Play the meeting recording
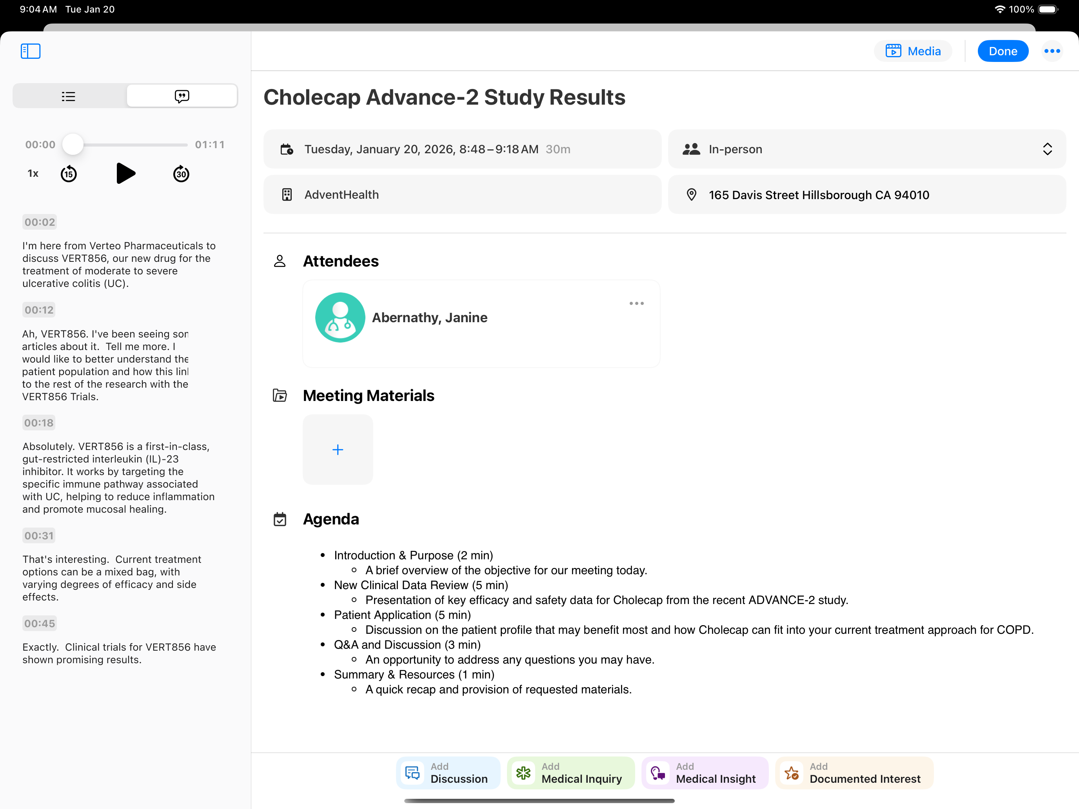The width and height of the screenshot is (1079, 809). pos(125,174)
